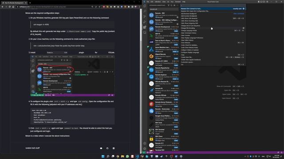284x159 pixels.
Task: Open the Manage gear in activity bar
Action: [x=145, y=148]
